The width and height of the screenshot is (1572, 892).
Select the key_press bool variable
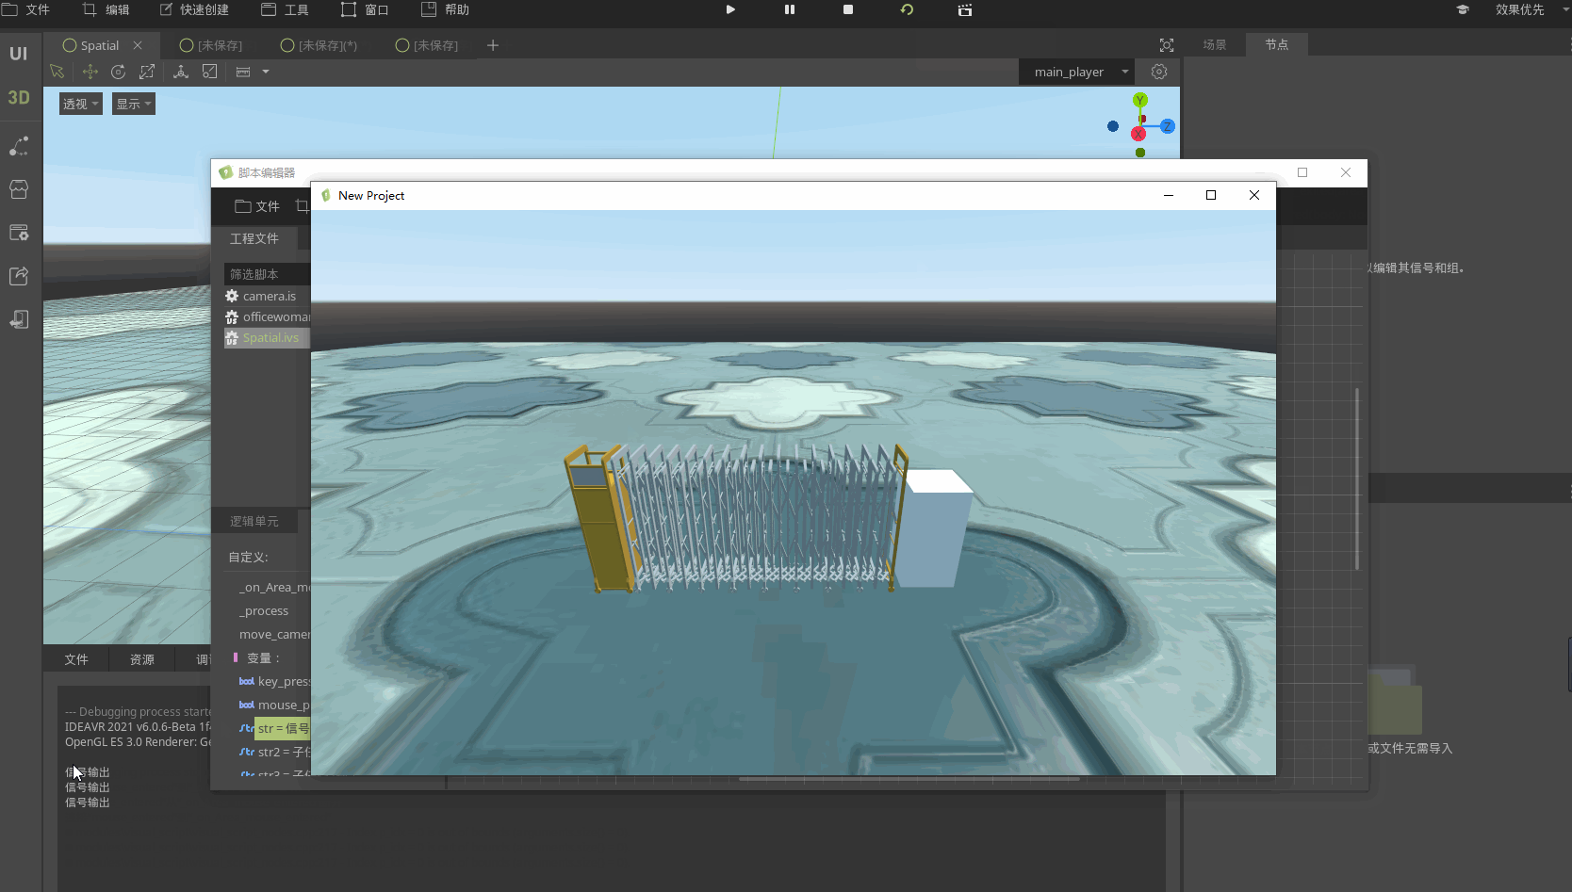click(x=274, y=682)
